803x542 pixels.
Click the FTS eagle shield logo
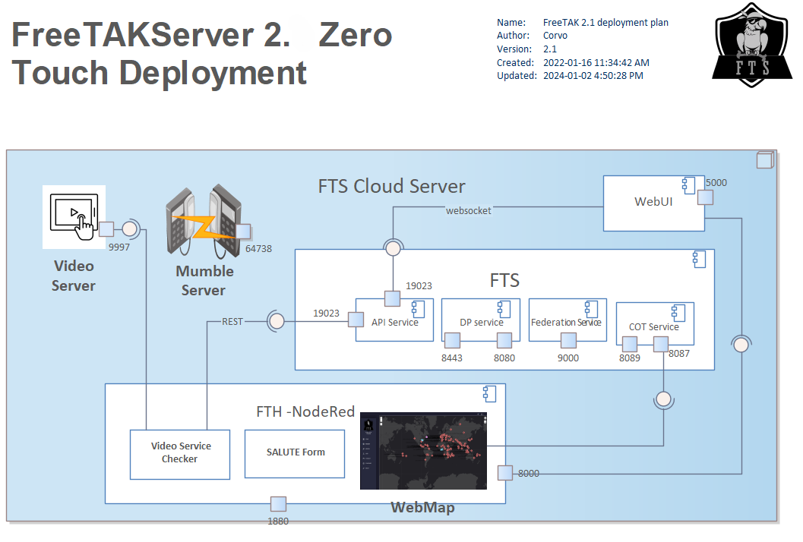click(x=751, y=45)
